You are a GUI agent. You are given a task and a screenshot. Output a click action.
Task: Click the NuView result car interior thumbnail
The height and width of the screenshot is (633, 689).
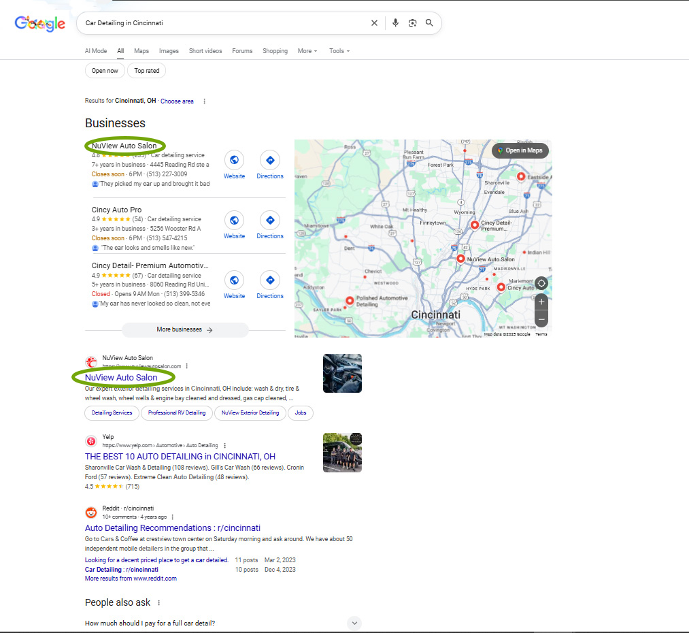pyautogui.click(x=342, y=373)
